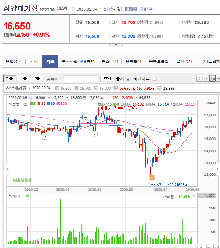Open the 시세 tab
This screenshot has height=248, width=220.
click(33, 61)
